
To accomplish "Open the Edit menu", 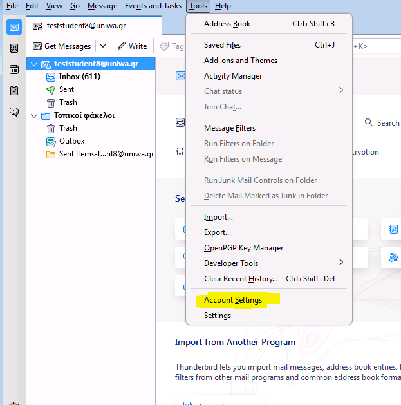I will [32, 6].
